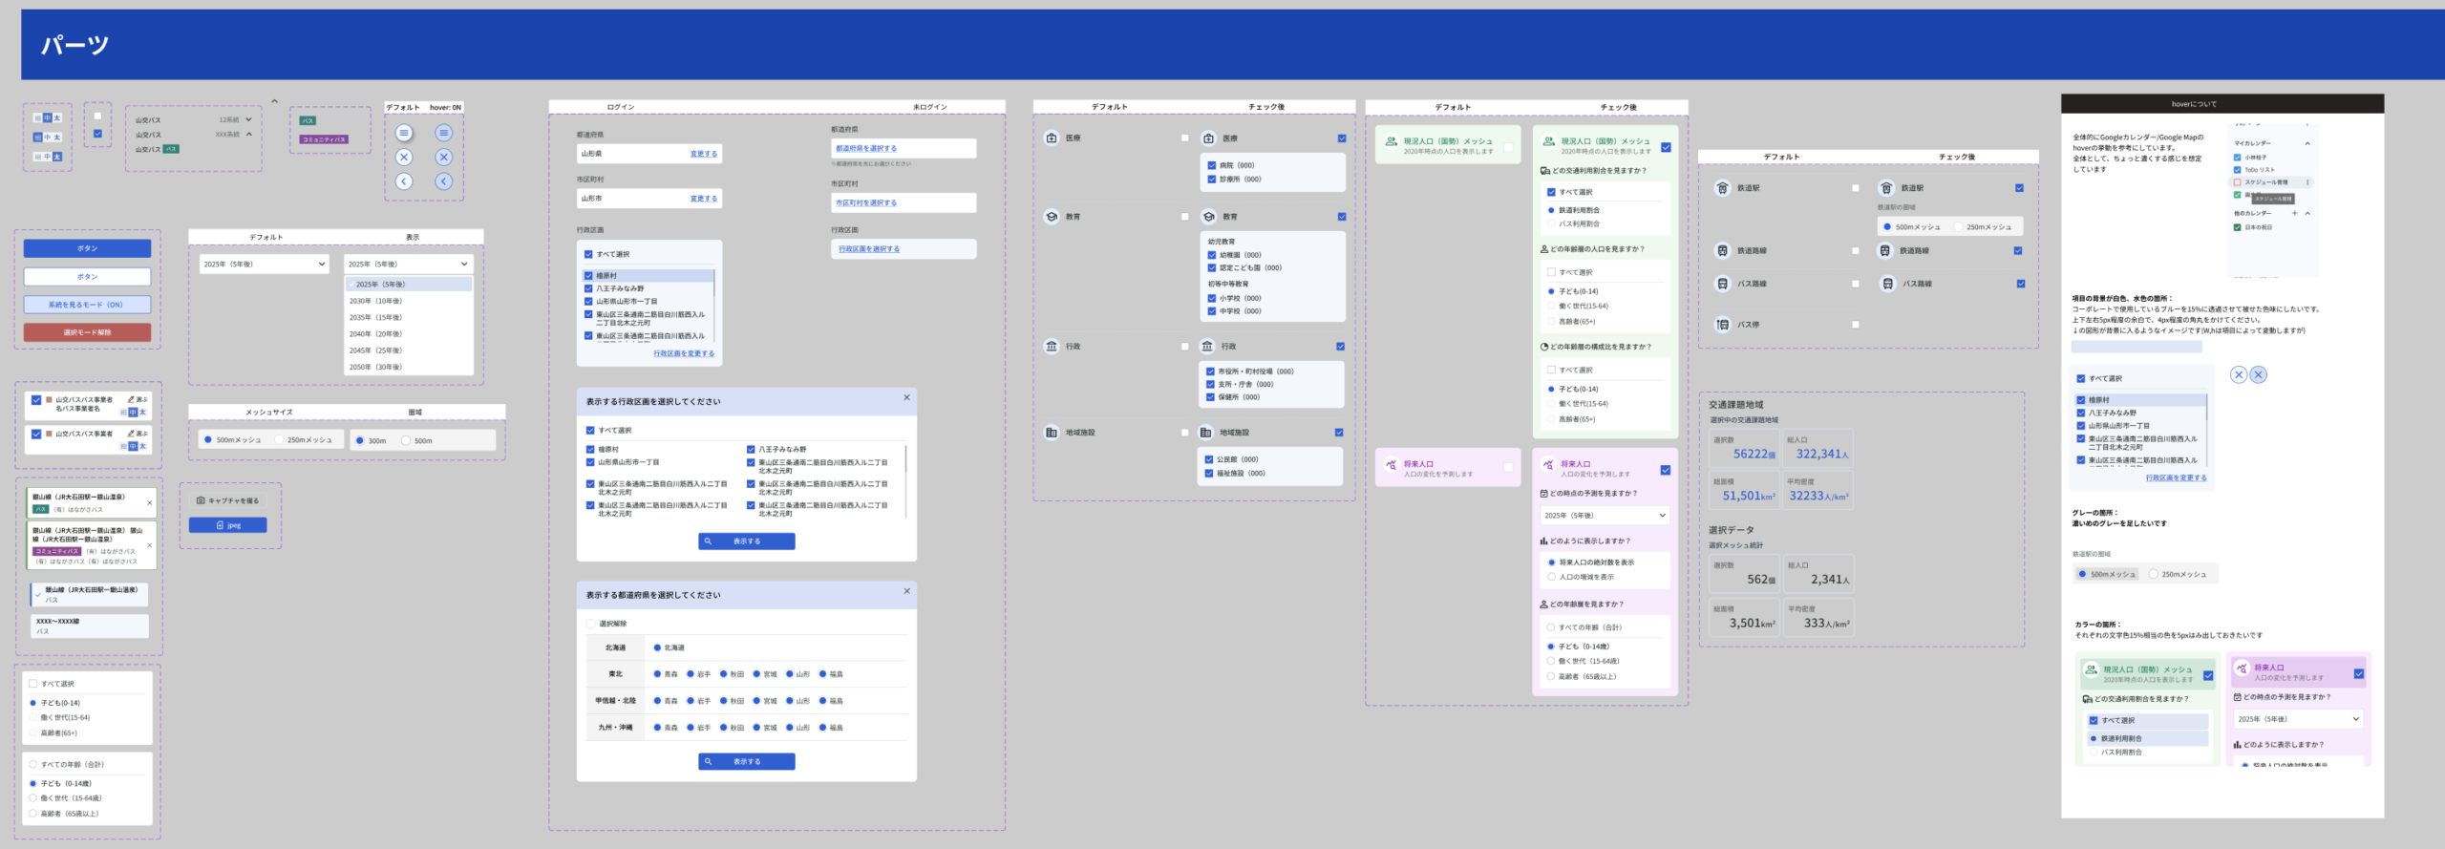Open the closed 2025年 dropdown under デフォルト
This screenshot has width=2445, height=849.
point(265,265)
